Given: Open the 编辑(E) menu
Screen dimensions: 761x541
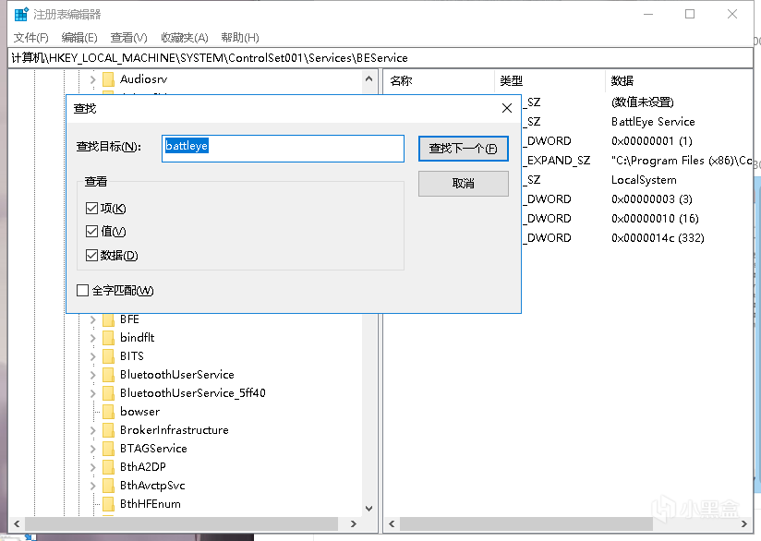Looking at the screenshot, I should (x=79, y=37).
